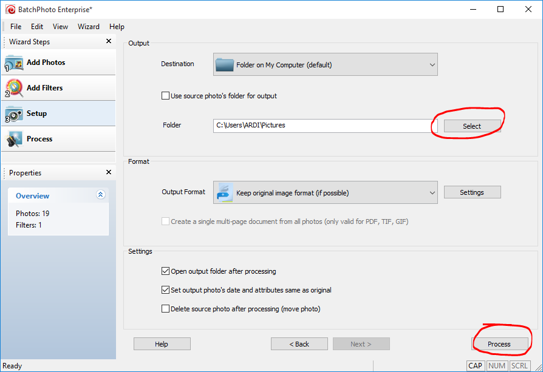Click the image format icon in Output Format
Image resolution: width=543 pixels, height=372 pixels.
[x=224, y=192]
